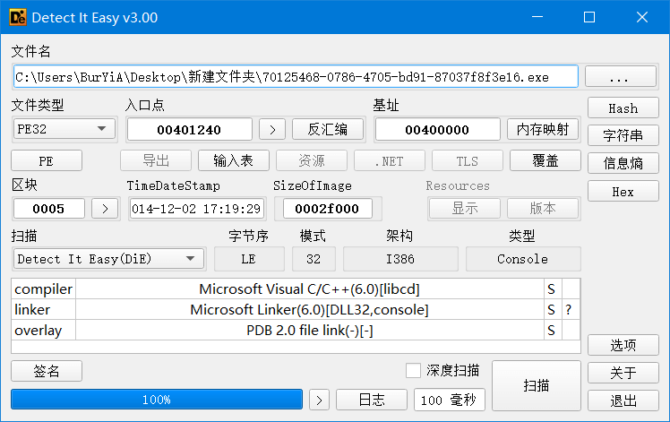Minimize the Detect It Easy window
This screenshot has height=422, width=670.
[537, 17]
